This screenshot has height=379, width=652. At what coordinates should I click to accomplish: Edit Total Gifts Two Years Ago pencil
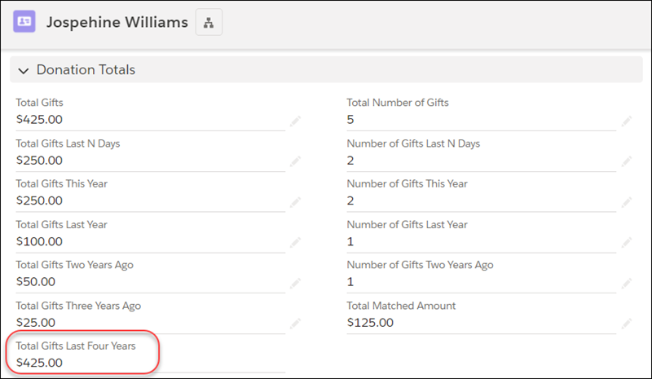[295, 284]
